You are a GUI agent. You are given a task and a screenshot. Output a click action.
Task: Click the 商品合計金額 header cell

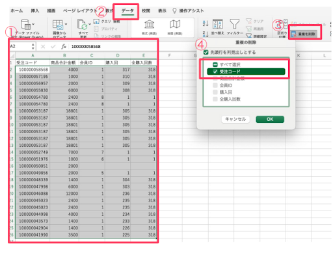pos(64,62)
